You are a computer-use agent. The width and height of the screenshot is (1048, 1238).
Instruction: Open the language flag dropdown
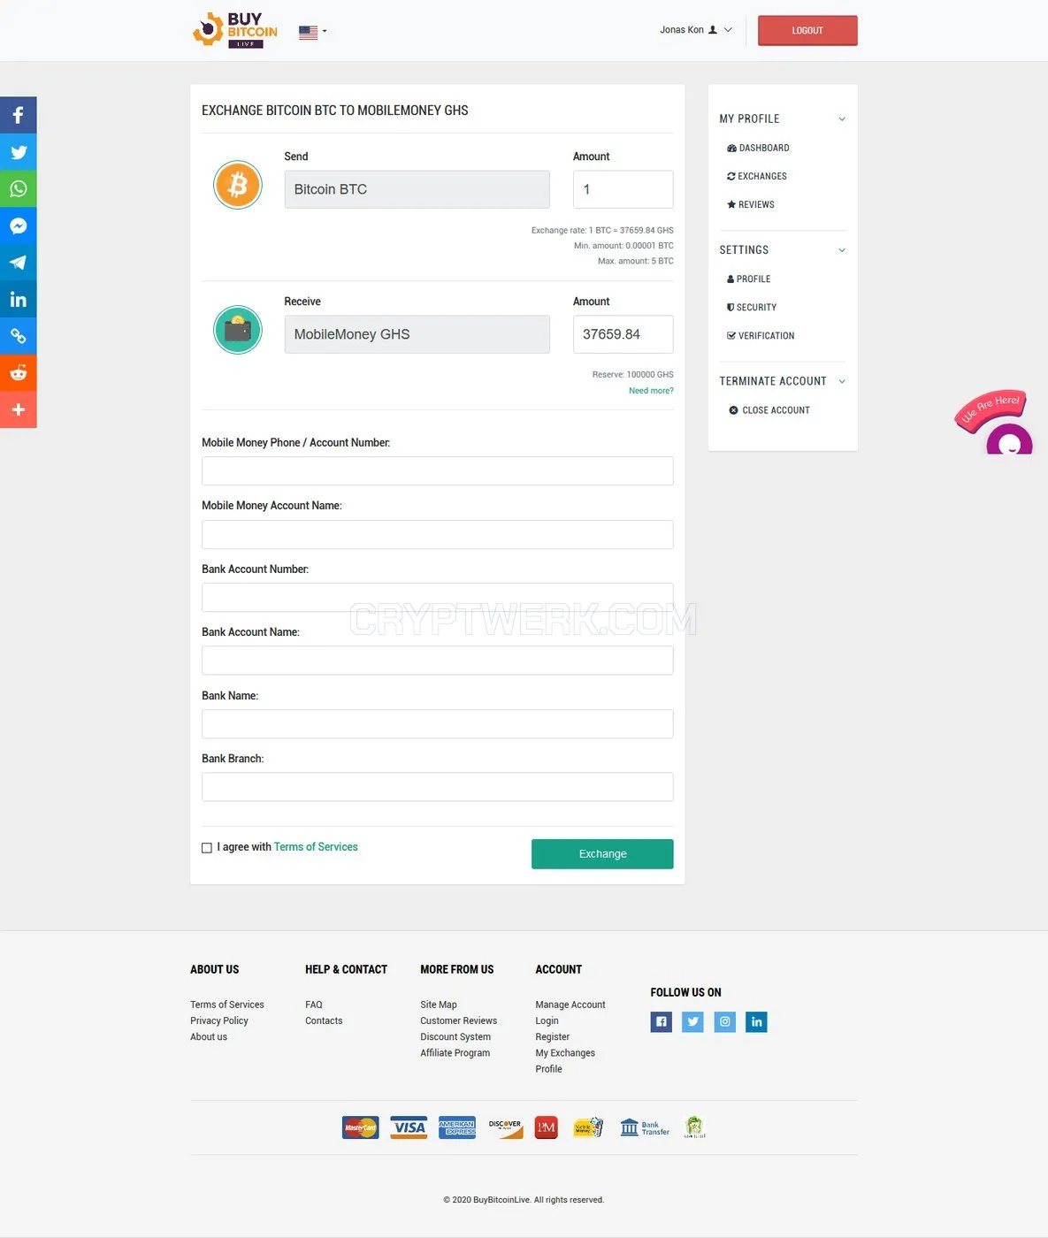(x=312, y=32)
